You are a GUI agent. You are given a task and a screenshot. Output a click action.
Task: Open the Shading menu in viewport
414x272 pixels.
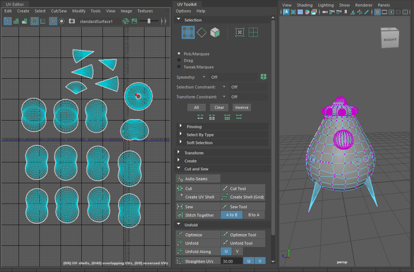(x=304, y=5)
